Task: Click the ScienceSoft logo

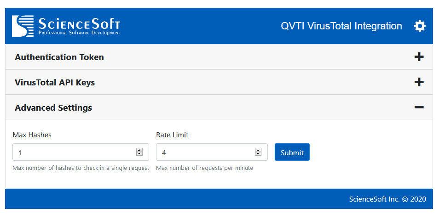Action: pyautogui.click(x=66, y=26)
